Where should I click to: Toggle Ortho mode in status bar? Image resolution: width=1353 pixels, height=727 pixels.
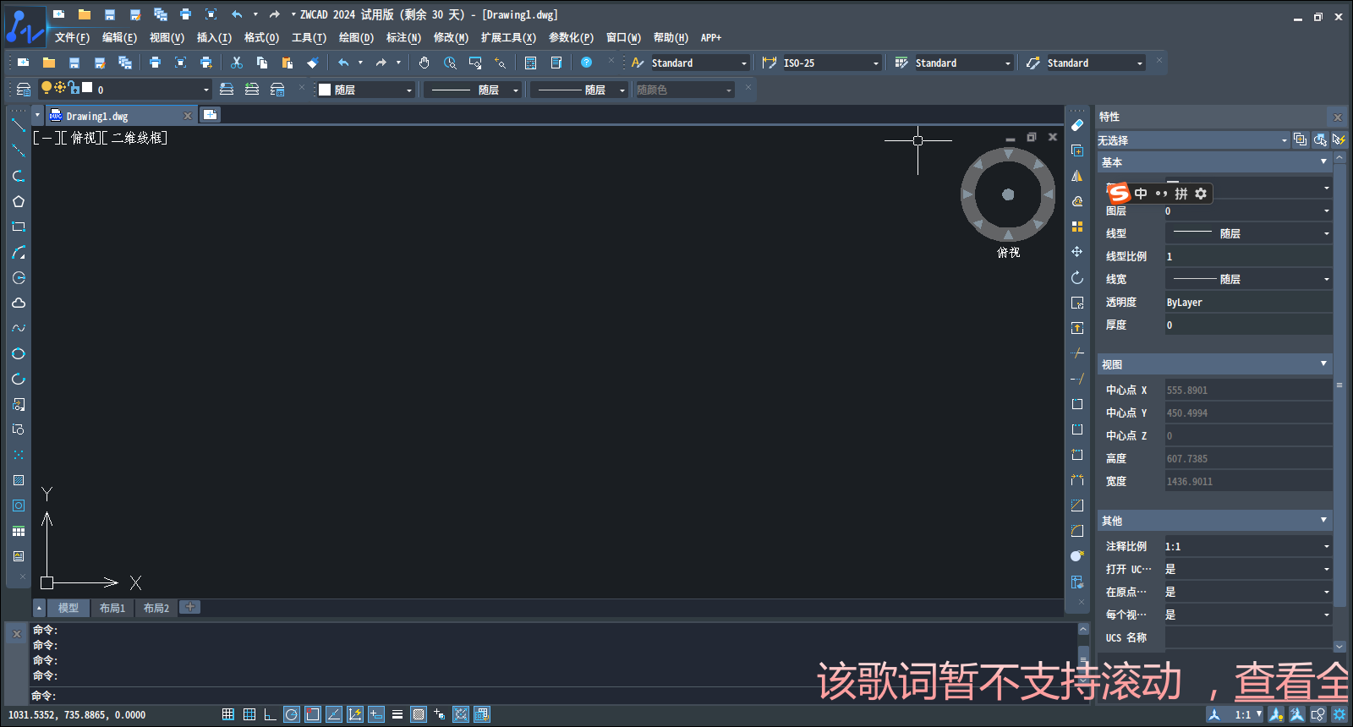pyautogui.click(x=270, y=714)
